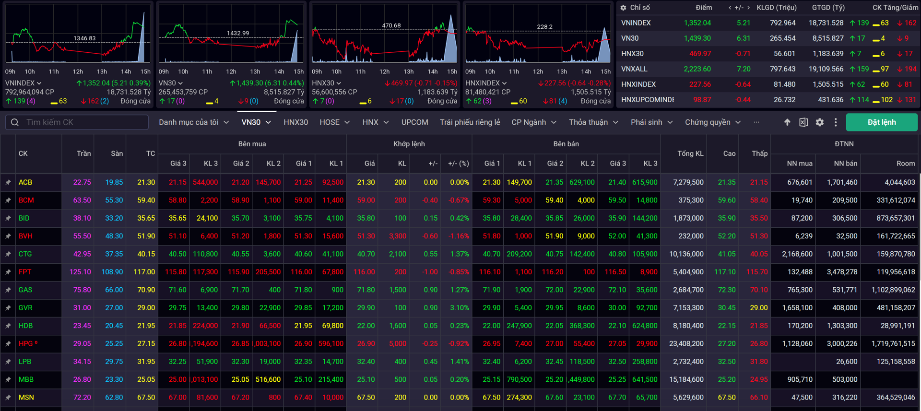Open the MSN ticker link

[x=26, y=398]
